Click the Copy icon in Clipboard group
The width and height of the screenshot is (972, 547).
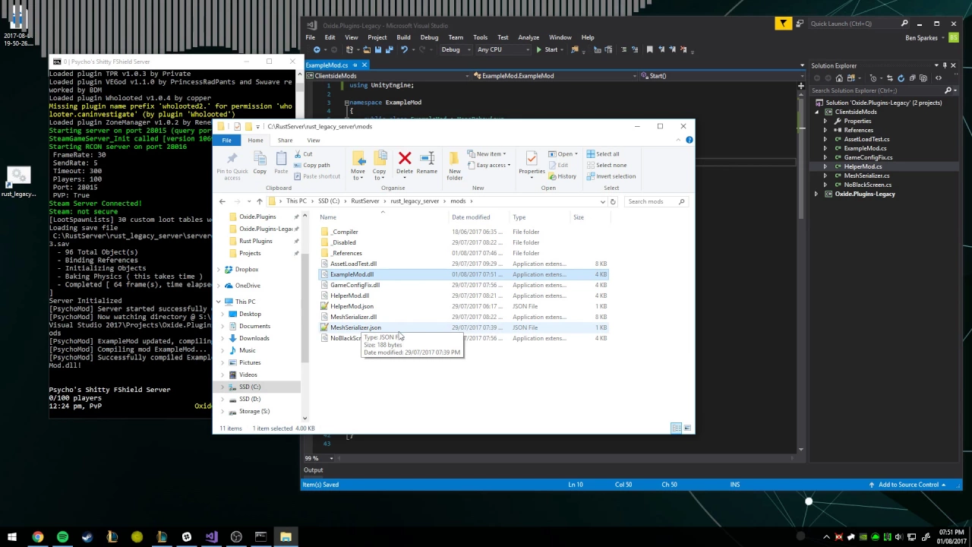click(x=260, y=158)
